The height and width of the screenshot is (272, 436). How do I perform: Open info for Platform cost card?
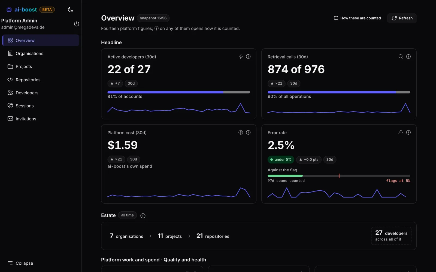coord(248,132)
